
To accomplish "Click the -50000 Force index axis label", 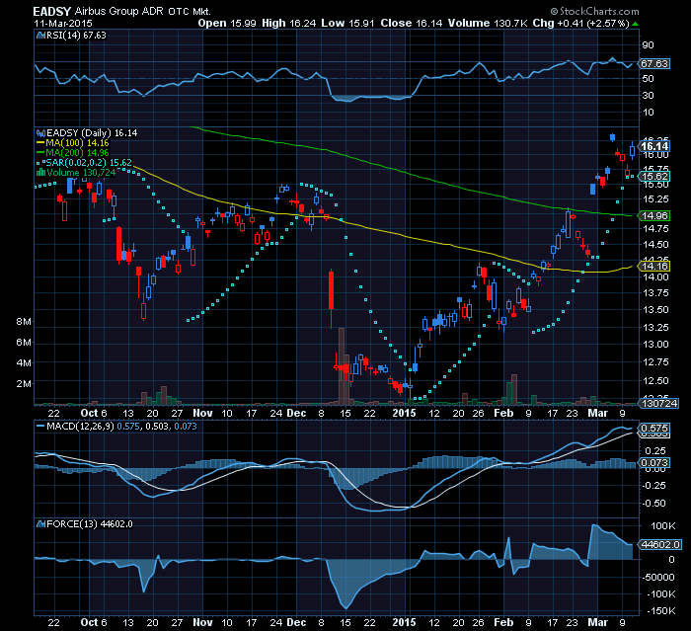I will (657, 578).
